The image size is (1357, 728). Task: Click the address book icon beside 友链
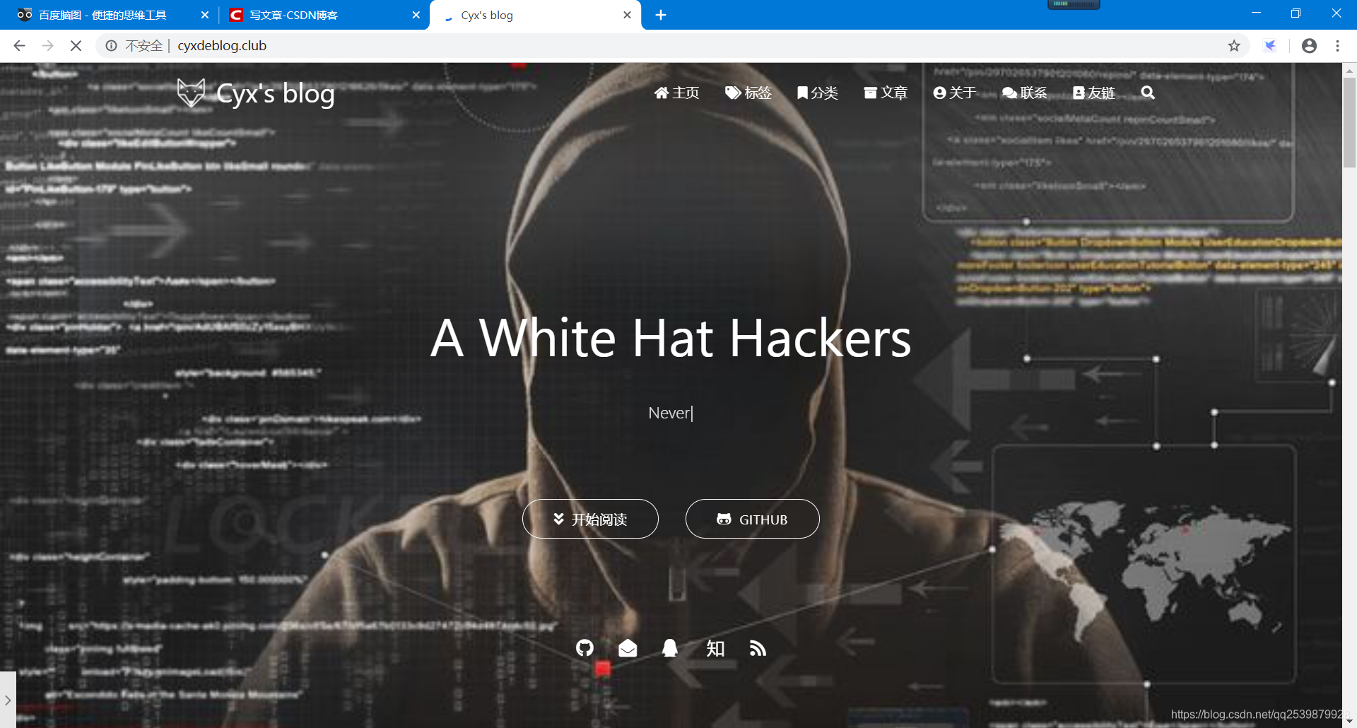click(1079, 93)
